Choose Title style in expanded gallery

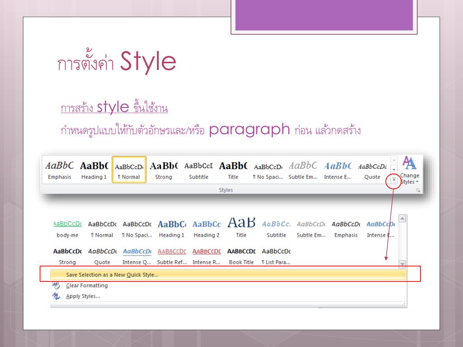click(x=241, y=229)
